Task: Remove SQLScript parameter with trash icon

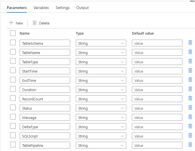Action: (x=190, y=136)
